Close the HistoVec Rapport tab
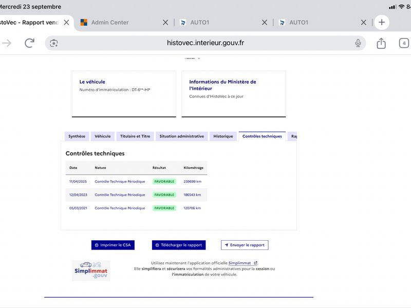Screen dimensions: 411x308 (67, 23)
